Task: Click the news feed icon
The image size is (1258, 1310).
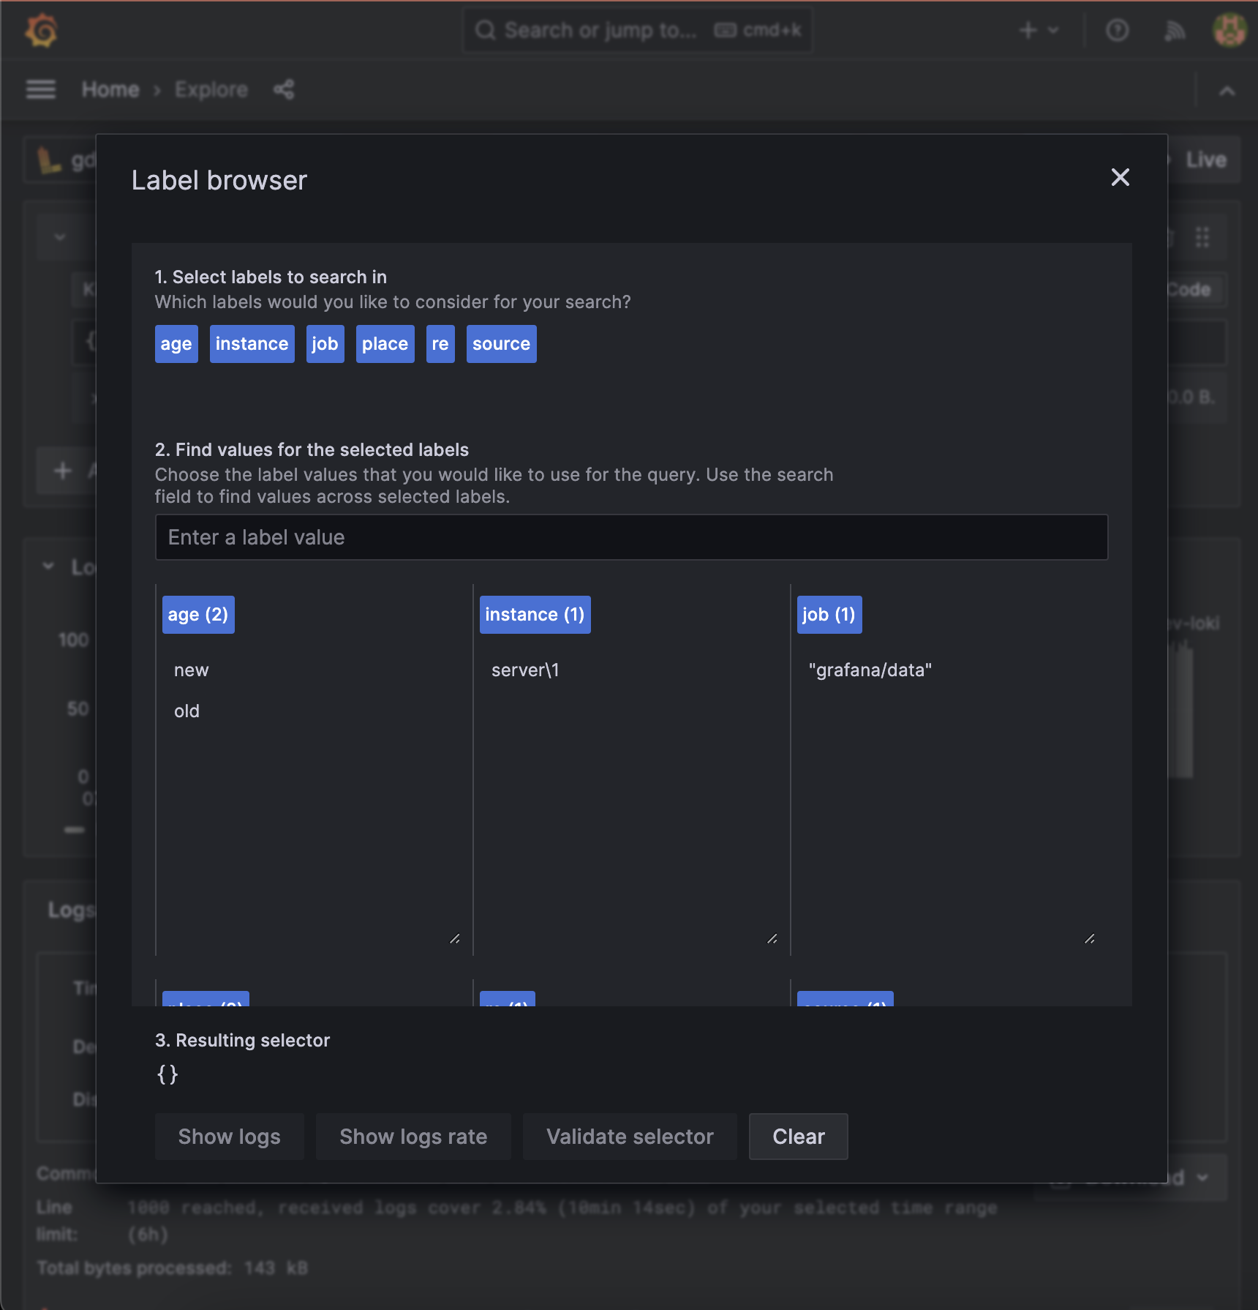Action: pos(1175,30)
